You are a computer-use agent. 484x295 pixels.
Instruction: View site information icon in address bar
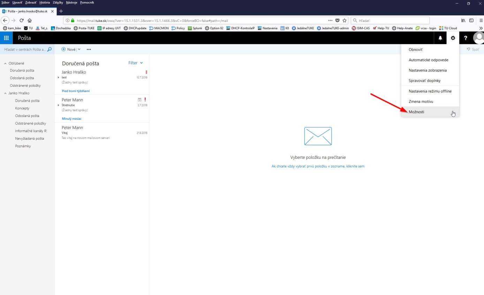[x=67, y=20]
